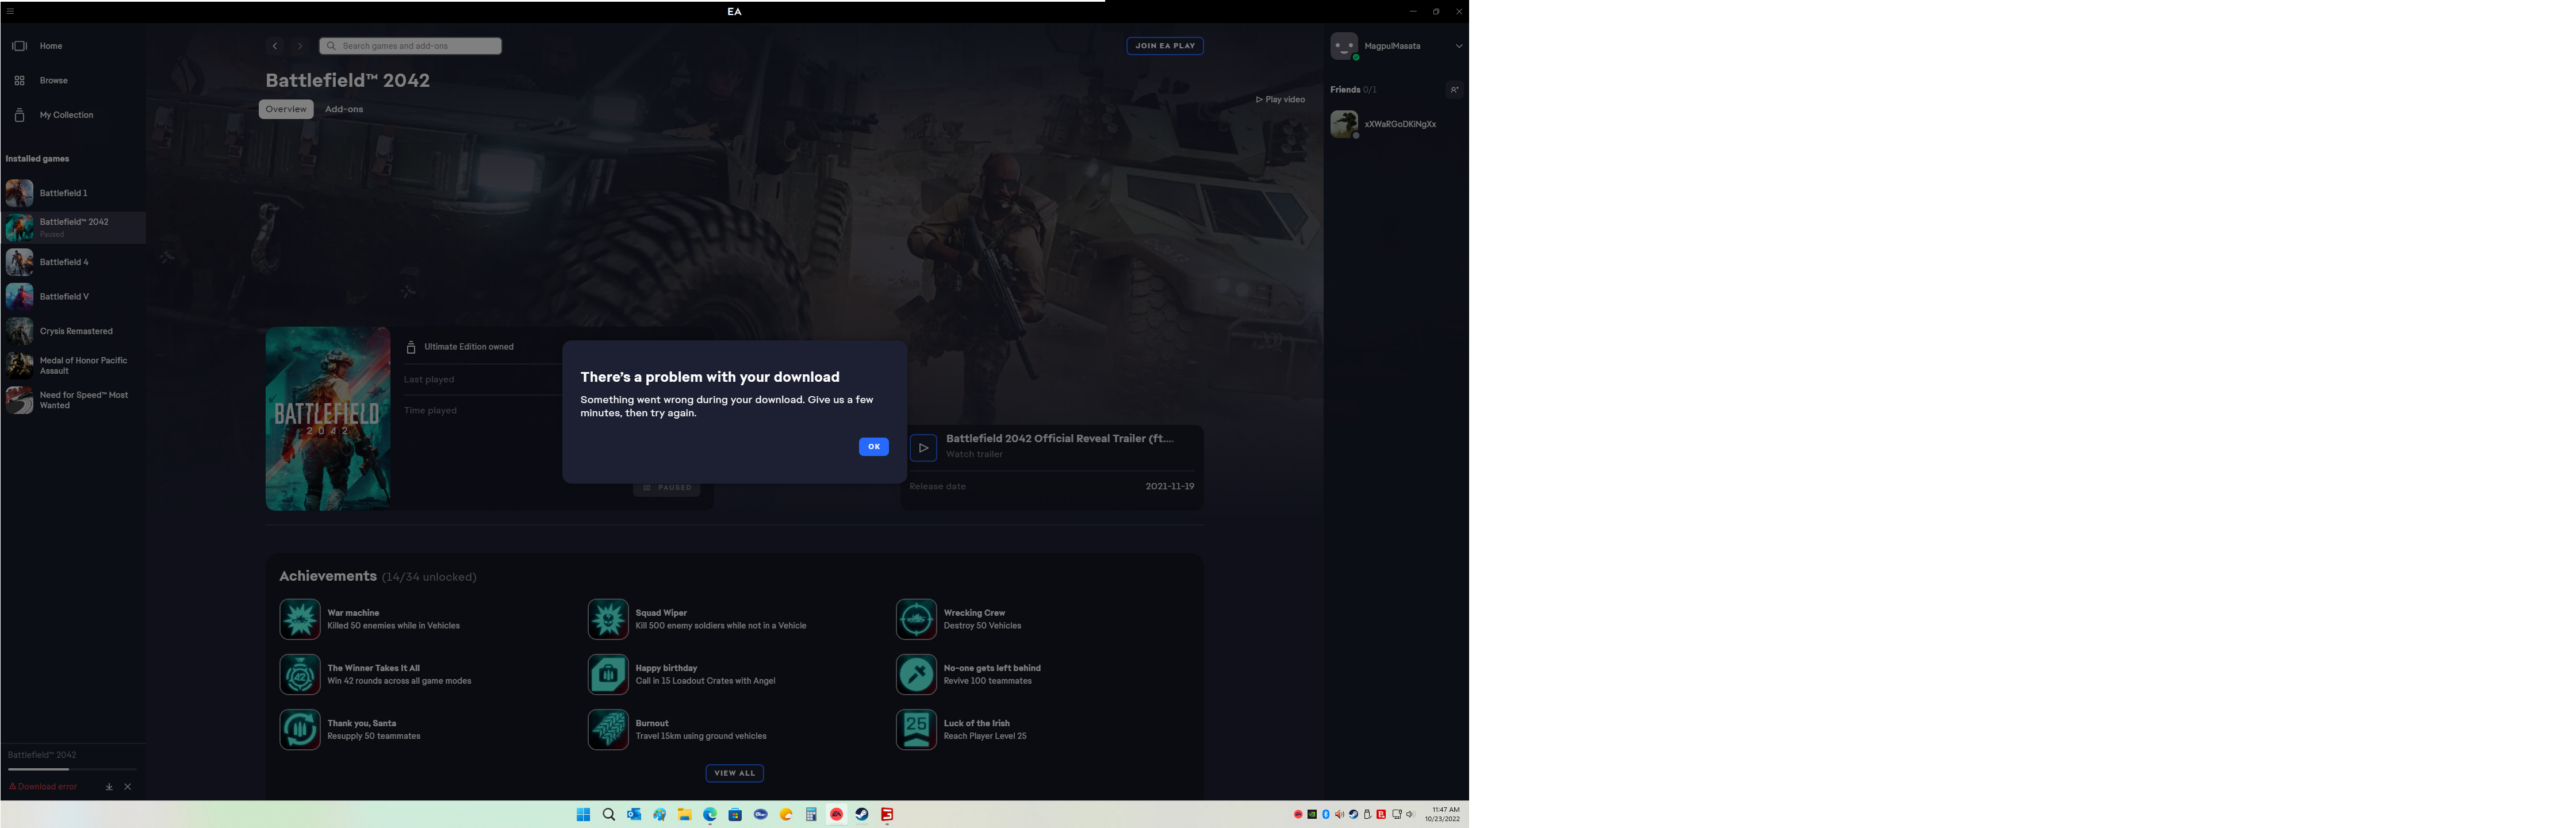Click the Battlefield 2042 cover art
The width and height of the screenshot is (2576, 828).
tap(328, 419)
